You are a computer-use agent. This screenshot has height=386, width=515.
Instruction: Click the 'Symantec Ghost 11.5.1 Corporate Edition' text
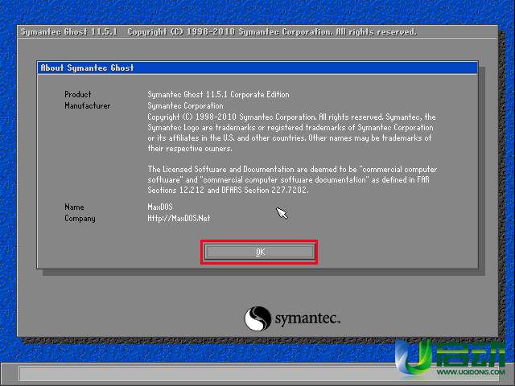tap(218, 95)
